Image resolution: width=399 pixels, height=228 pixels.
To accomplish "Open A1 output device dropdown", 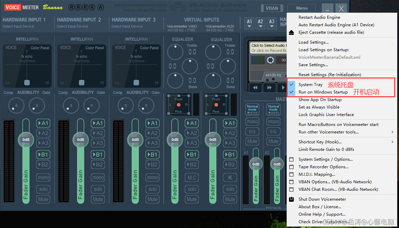I will [x=249, y=23].
